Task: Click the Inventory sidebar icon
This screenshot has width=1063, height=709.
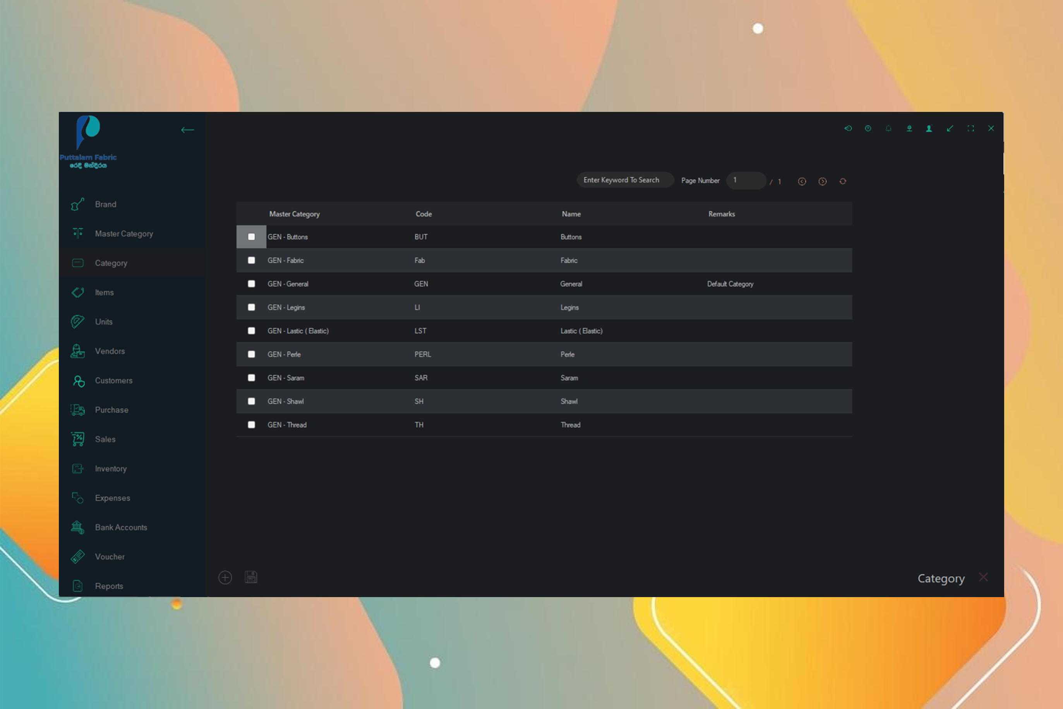Action: click(x=78, y=469)
